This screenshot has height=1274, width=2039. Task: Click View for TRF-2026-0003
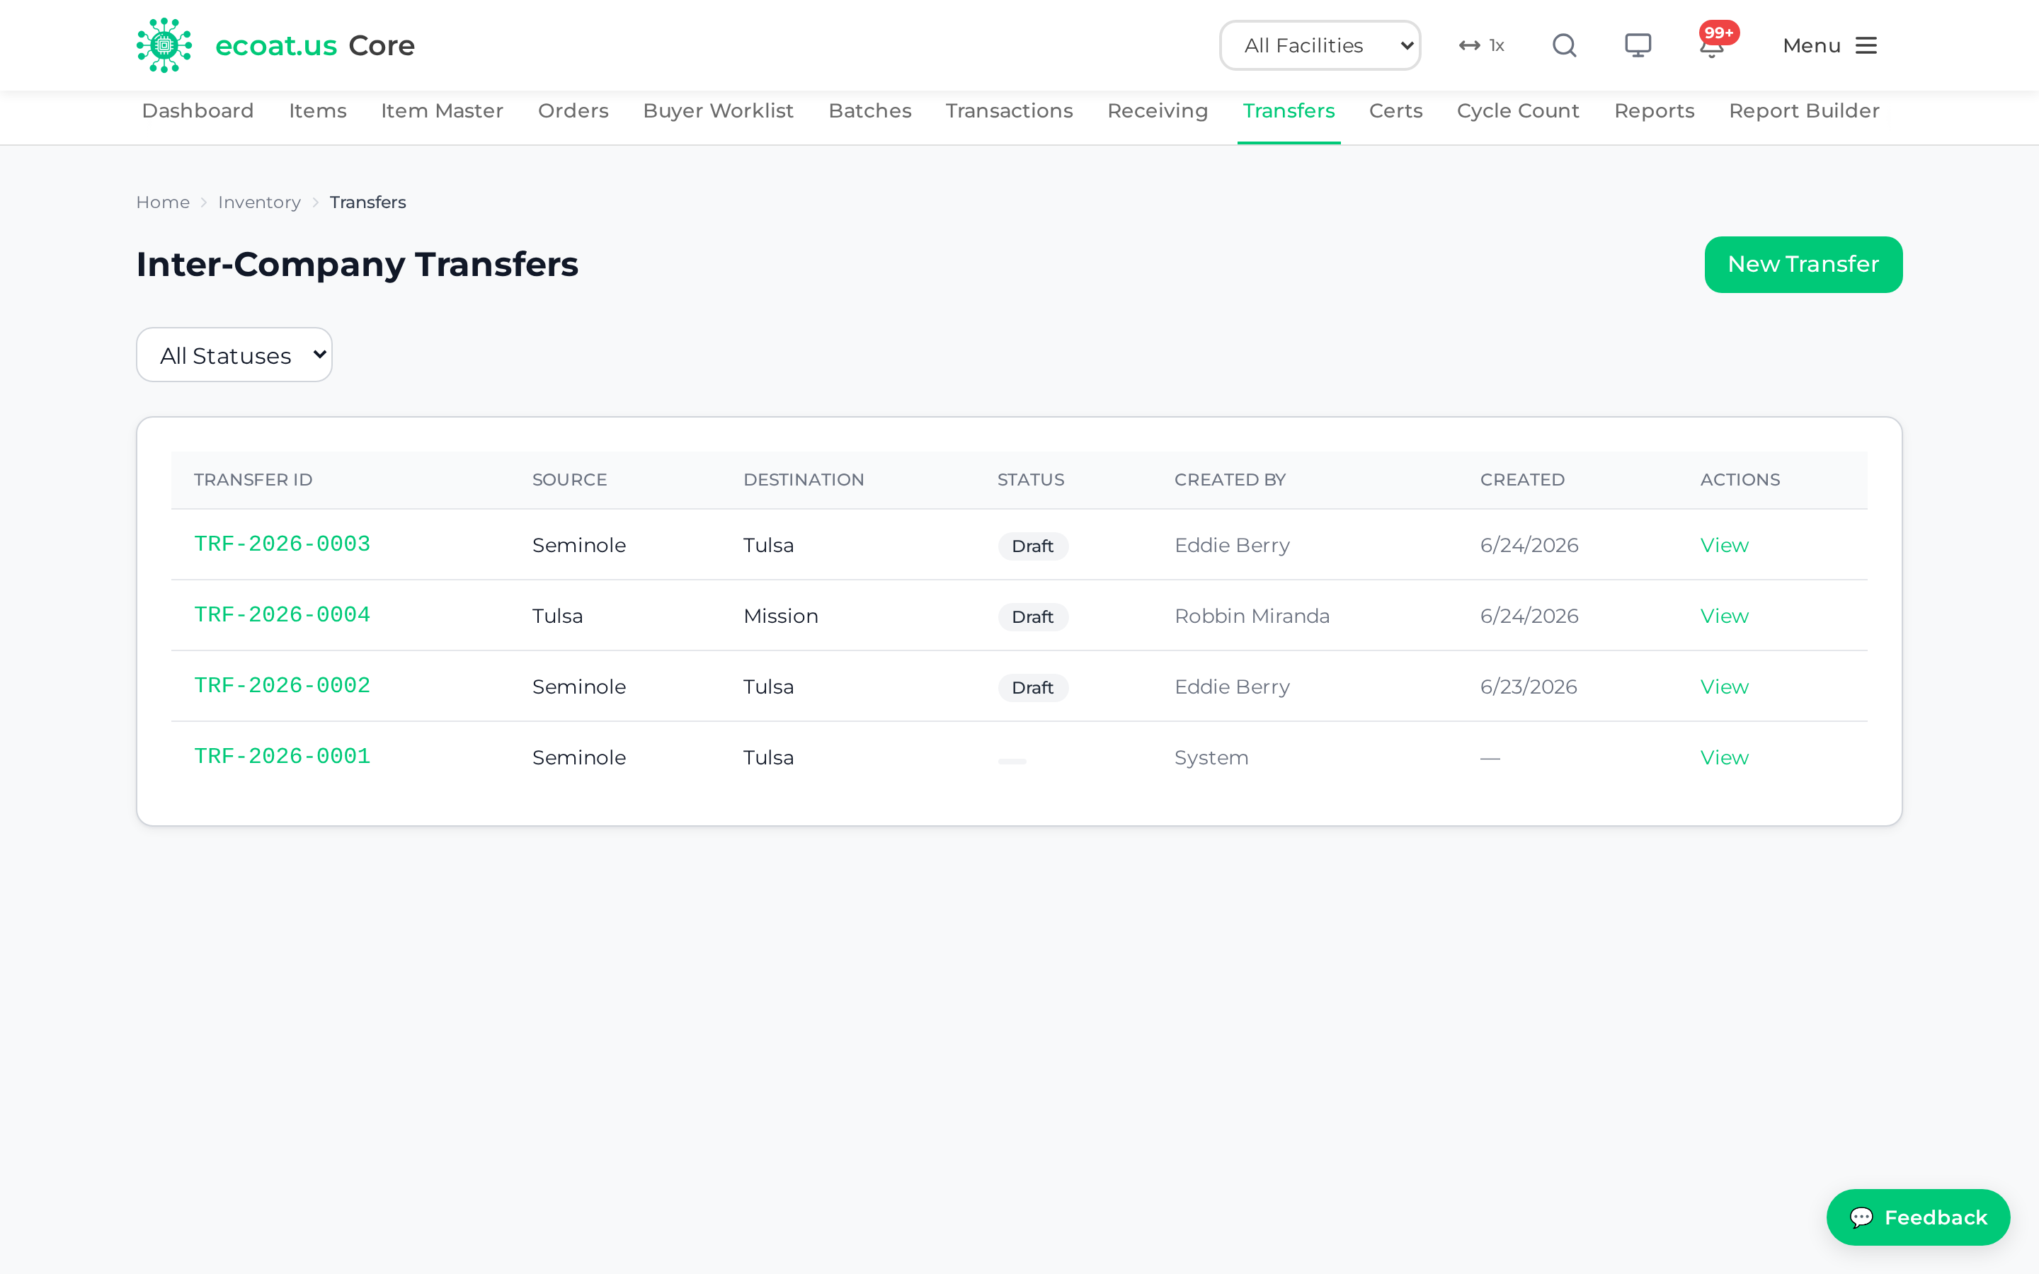coord(1724,545)
